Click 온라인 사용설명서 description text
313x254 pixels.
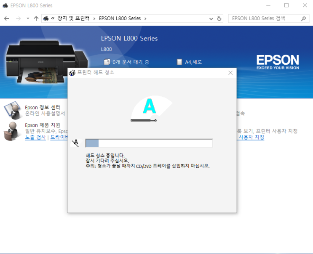click(45, 114)
